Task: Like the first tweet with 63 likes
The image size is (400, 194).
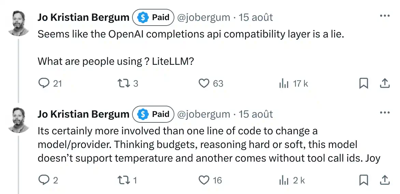Action: [204, 83]
